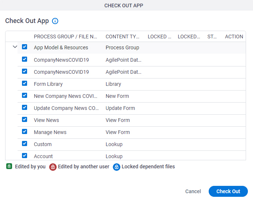Click the Library content type cell
Screen dimensions: 253x199
coord(113,84)
